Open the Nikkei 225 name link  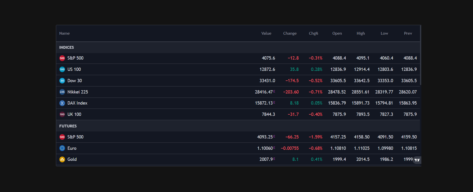tap(78, 92)
